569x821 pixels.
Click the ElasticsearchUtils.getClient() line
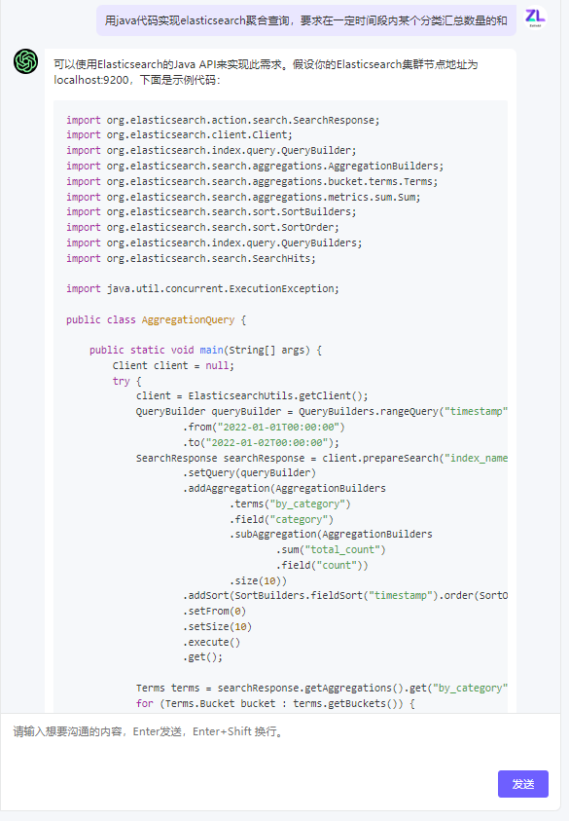click(x=252, y=395)
